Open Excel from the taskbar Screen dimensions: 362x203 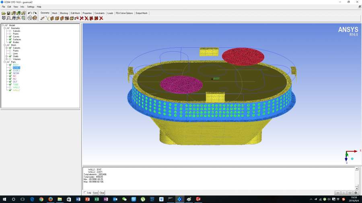click(97, 199)
